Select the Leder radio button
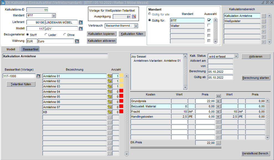274x160 pixels. pyautogui.click(x=46, y=35)
